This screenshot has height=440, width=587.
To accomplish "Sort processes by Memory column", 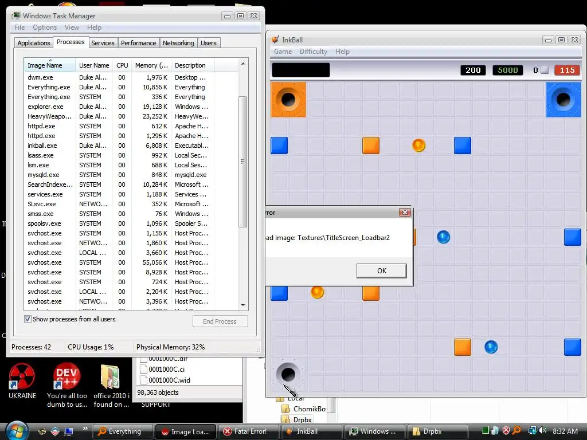I will (x=151, y=65).
